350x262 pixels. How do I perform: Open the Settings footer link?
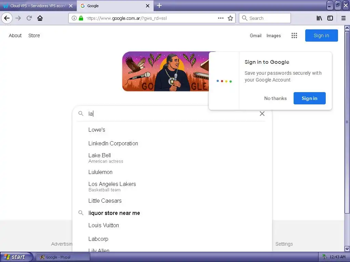point(284,244)
